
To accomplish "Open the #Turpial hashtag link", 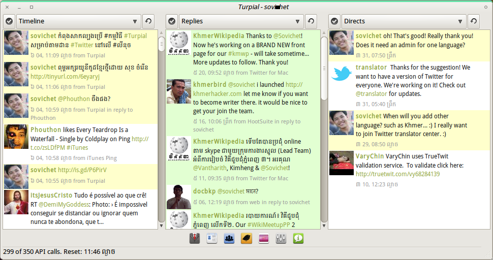I will [x=135, y=36].
